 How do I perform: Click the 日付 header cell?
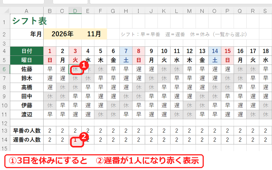(x=27, y=51)
